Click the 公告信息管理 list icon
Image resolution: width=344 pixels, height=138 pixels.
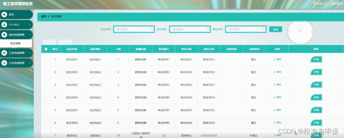tap(4, 63)
